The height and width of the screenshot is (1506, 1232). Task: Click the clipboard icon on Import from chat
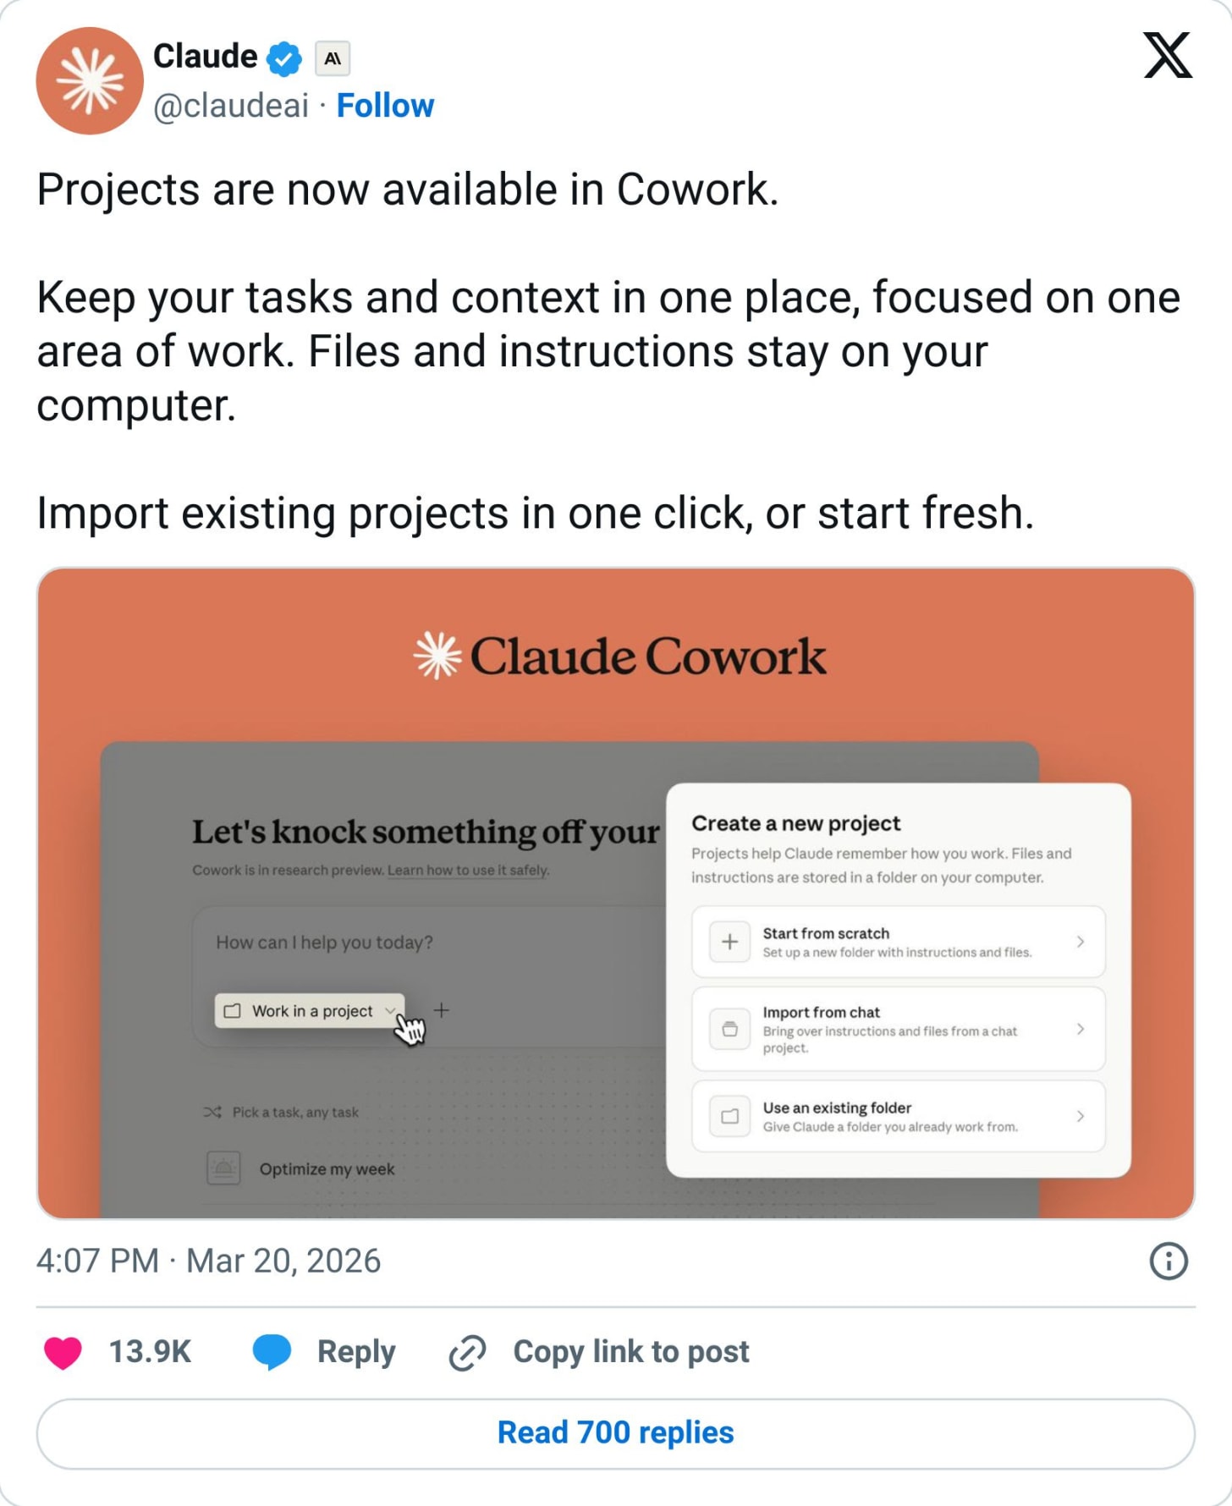[x=729, y=1031]
